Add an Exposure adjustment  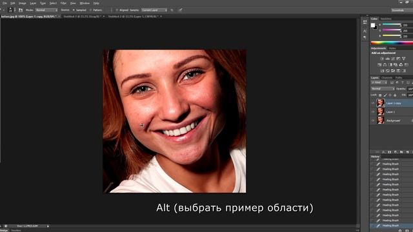click(x=398, y=59)
